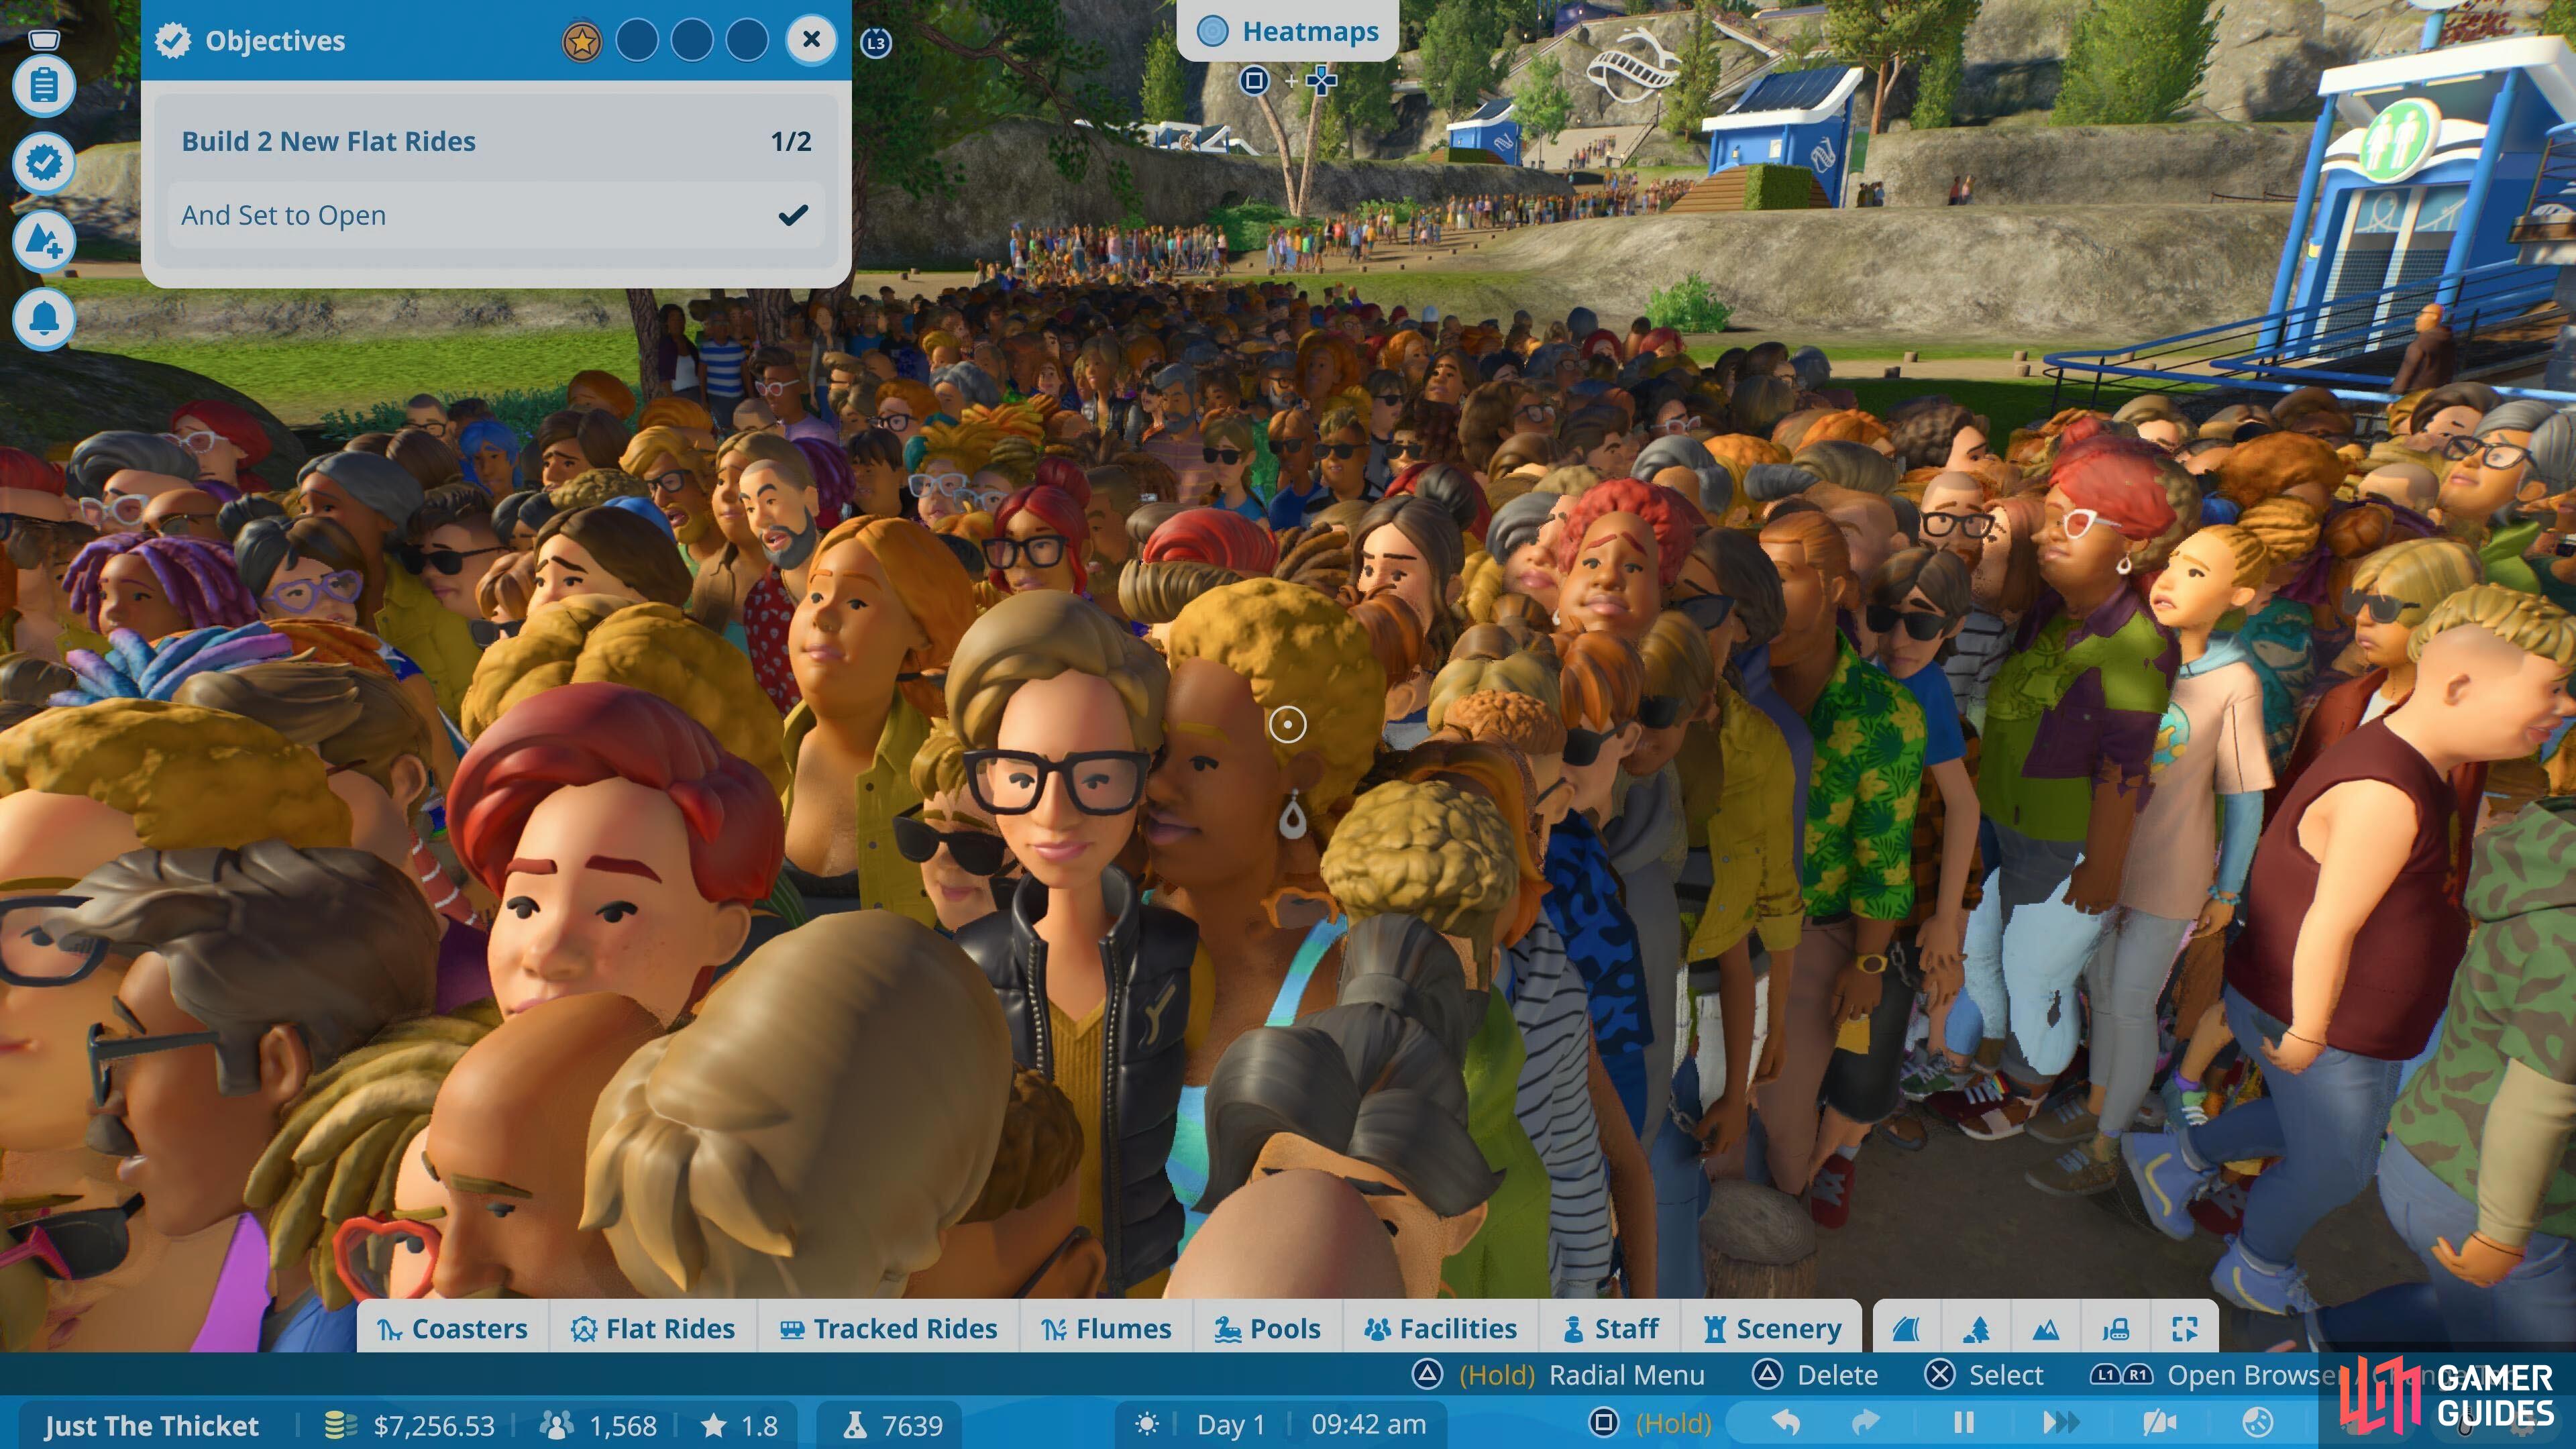Click the terrain-plus sidebar icon

[x=43, y=240]
